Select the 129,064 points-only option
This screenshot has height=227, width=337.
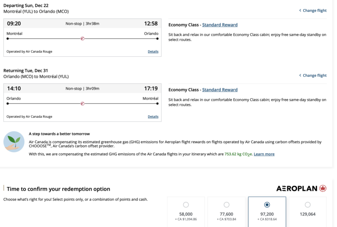click(307, 205)
